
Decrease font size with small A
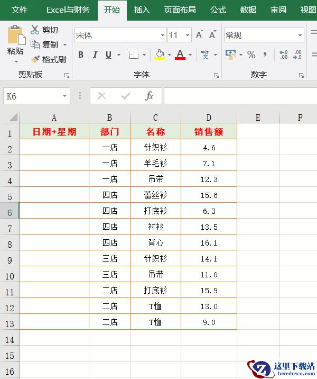[x=212, y=35]
